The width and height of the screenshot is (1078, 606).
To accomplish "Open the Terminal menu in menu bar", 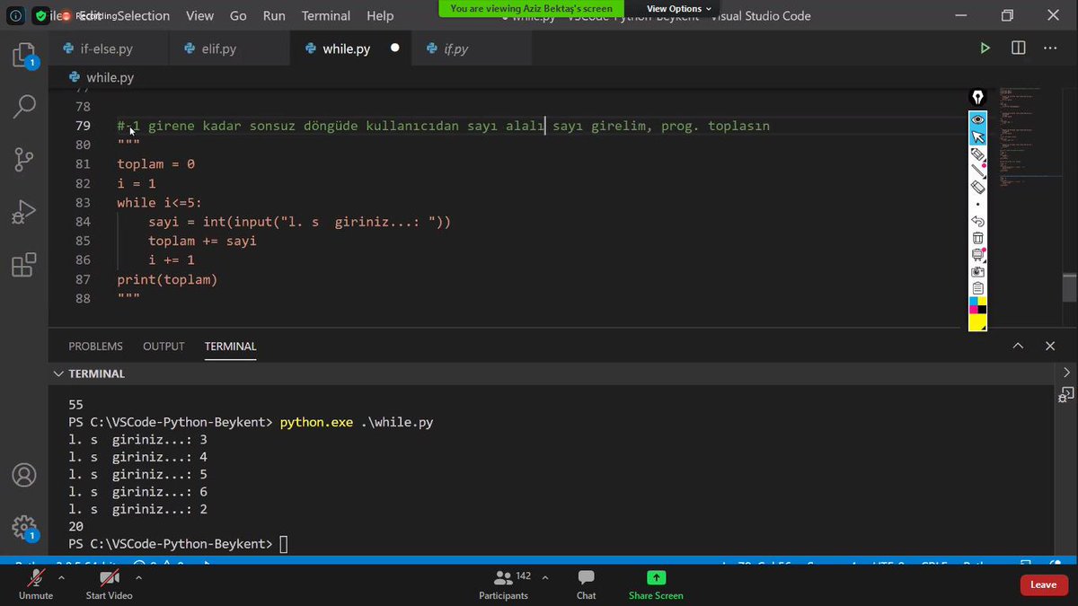I will [x=326, y=15].
